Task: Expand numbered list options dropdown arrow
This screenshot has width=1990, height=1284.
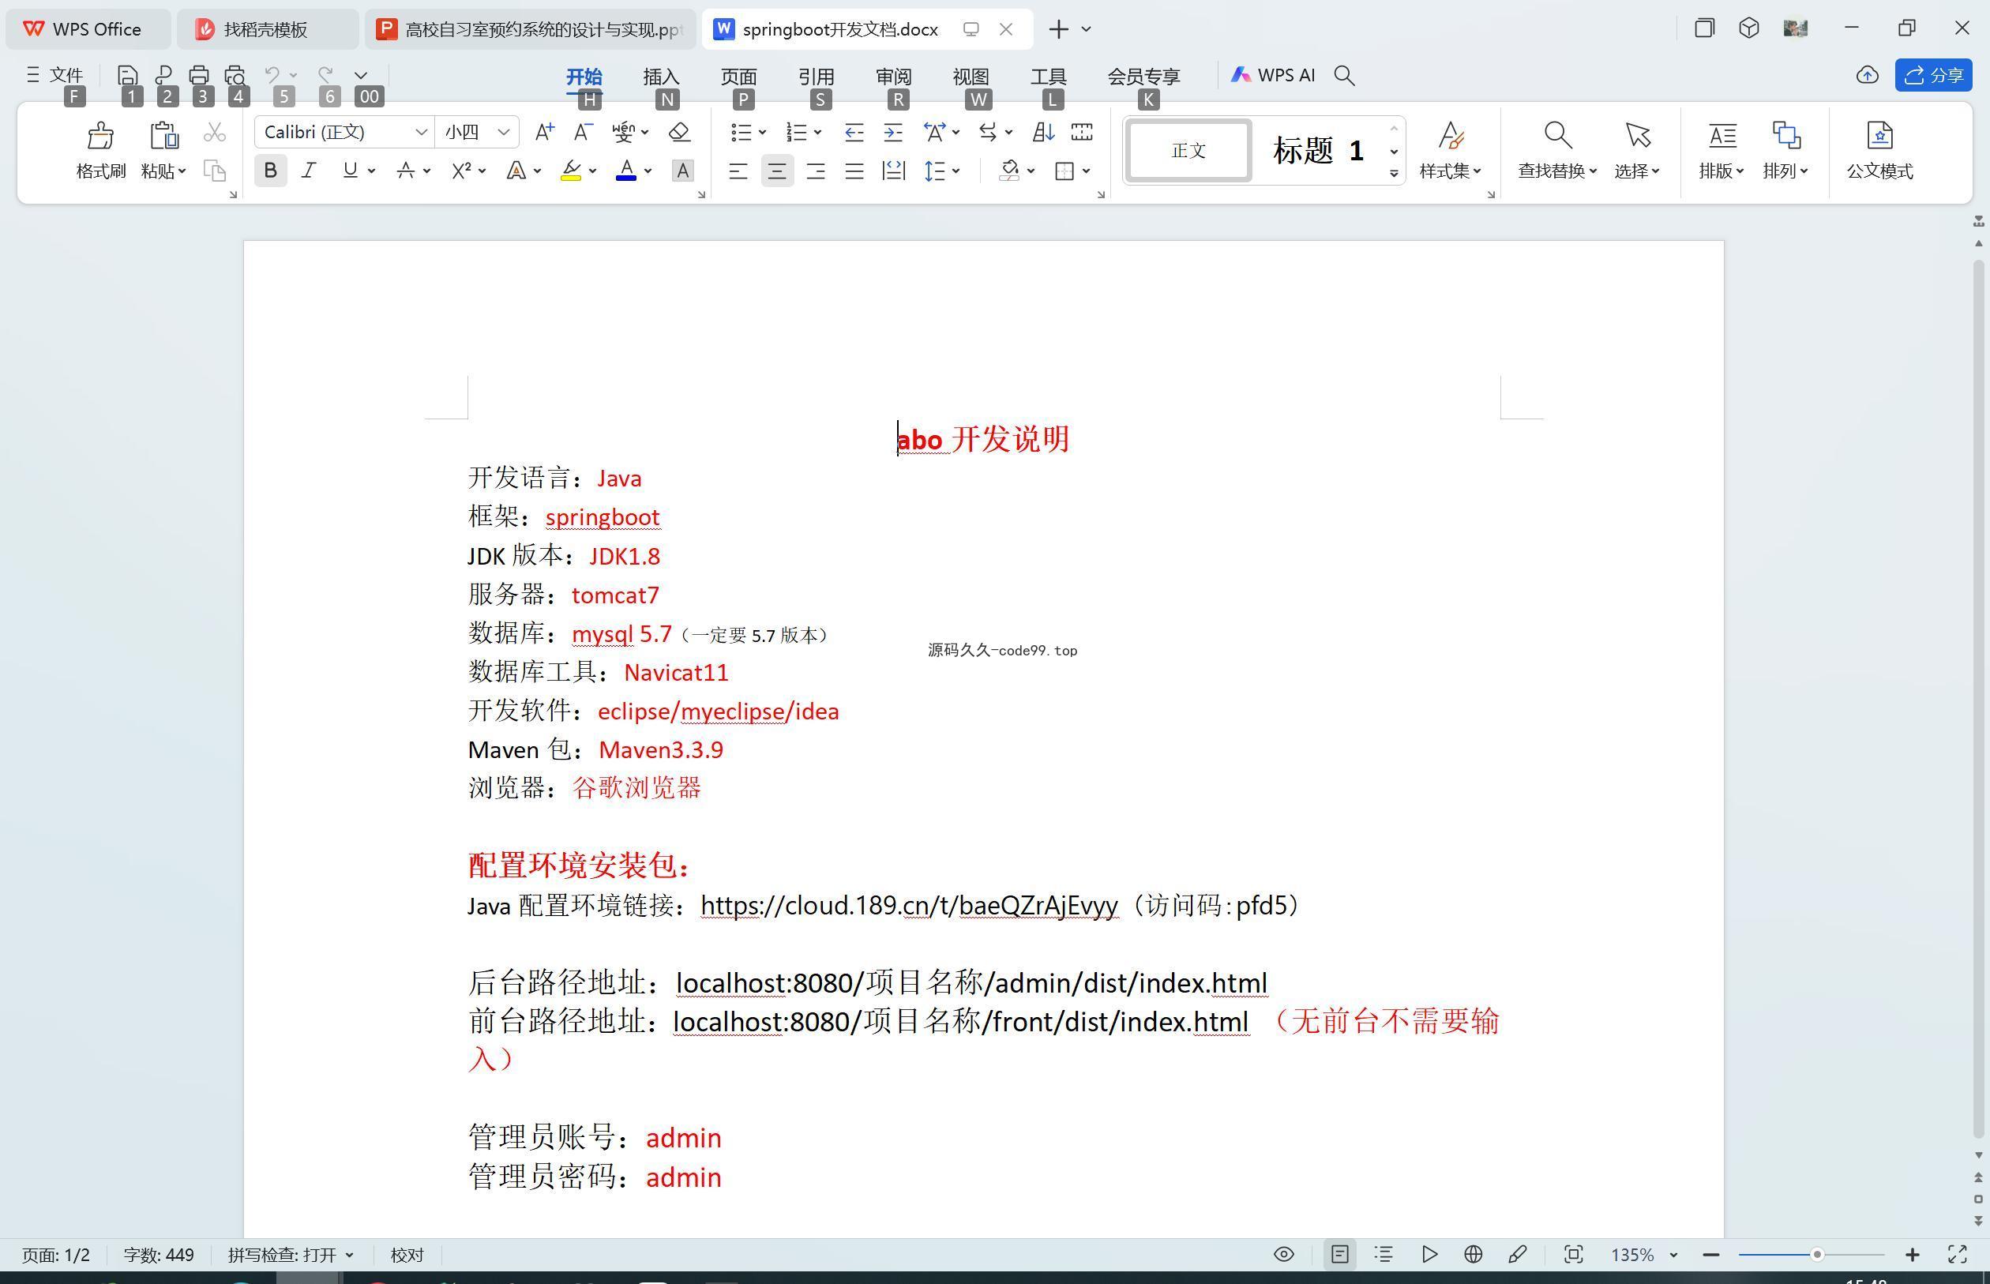Action: click(818, 132)
